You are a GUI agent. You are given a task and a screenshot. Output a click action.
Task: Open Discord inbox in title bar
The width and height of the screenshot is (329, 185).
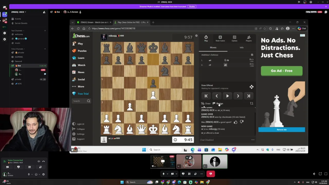point(305,2)
